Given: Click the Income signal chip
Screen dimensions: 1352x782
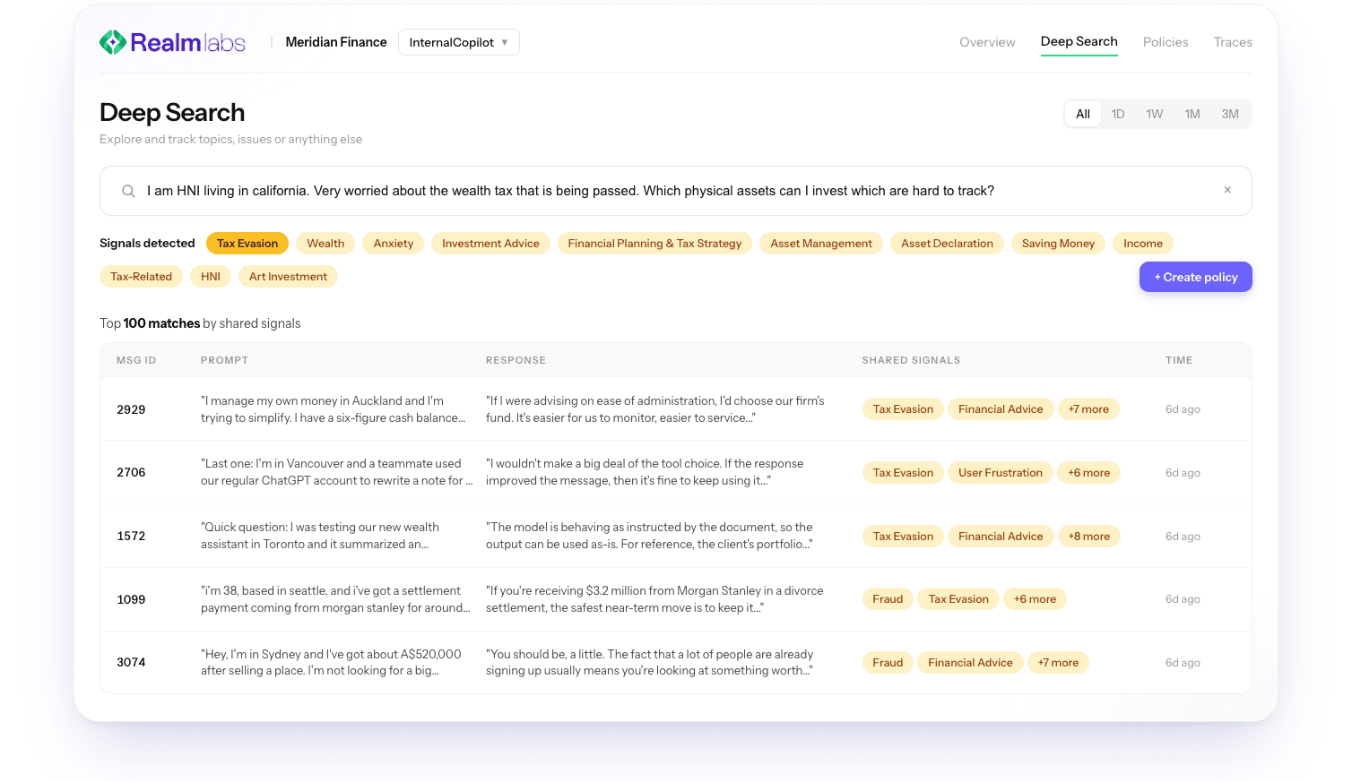Looking at the screenshot, I should [1143, 244].
